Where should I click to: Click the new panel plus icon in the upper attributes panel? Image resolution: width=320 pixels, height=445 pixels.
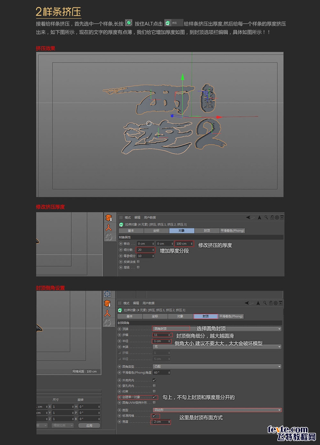point(282,218)
